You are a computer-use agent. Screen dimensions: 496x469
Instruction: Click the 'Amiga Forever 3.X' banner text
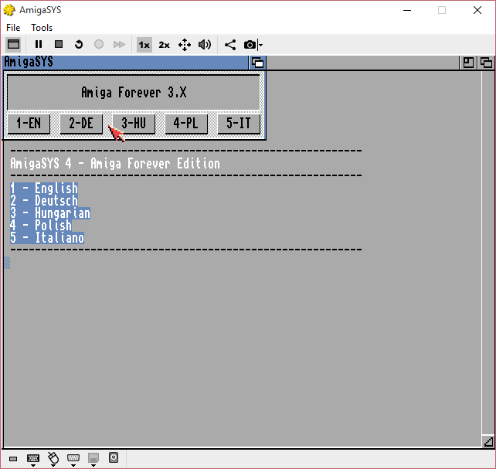[x=134, y=93]
